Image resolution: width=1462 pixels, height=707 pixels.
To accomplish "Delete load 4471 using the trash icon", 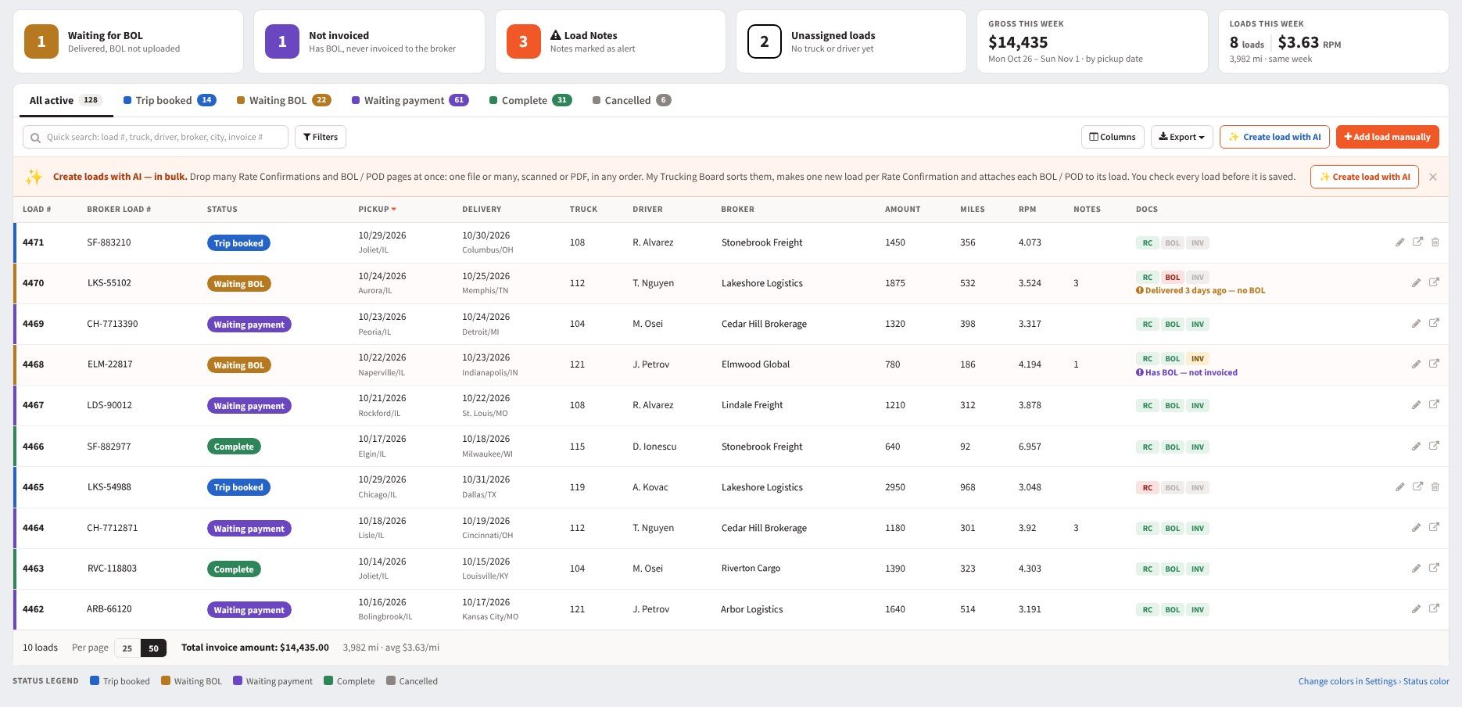I will coord(1435,242).
